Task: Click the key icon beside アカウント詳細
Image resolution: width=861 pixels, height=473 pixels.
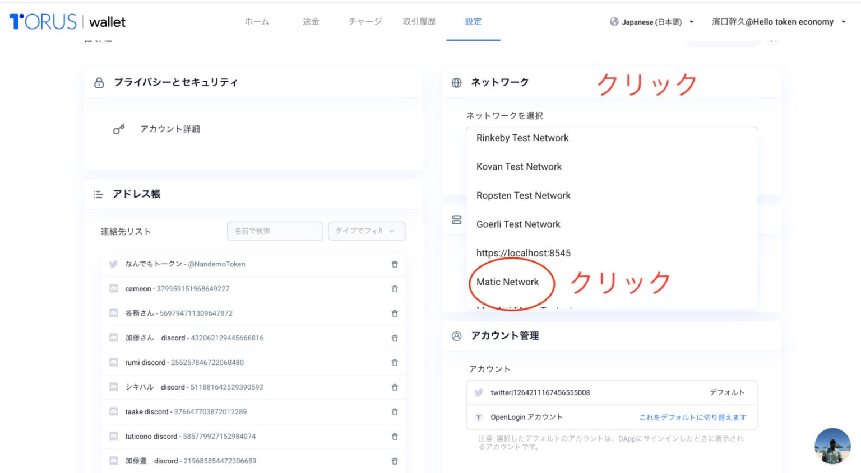Action: 118,129
